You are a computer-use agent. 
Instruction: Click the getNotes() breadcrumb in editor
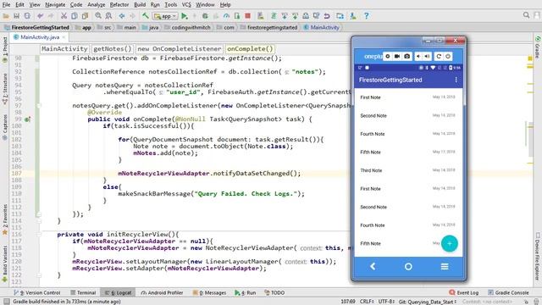click(x=113, y=49)
